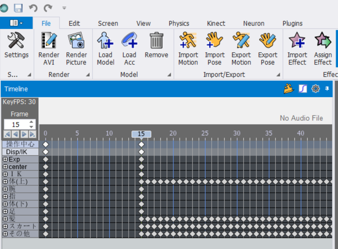Screen dimensions: 338x249
Task: Switch to the Plugins tab
Action: 293,23
